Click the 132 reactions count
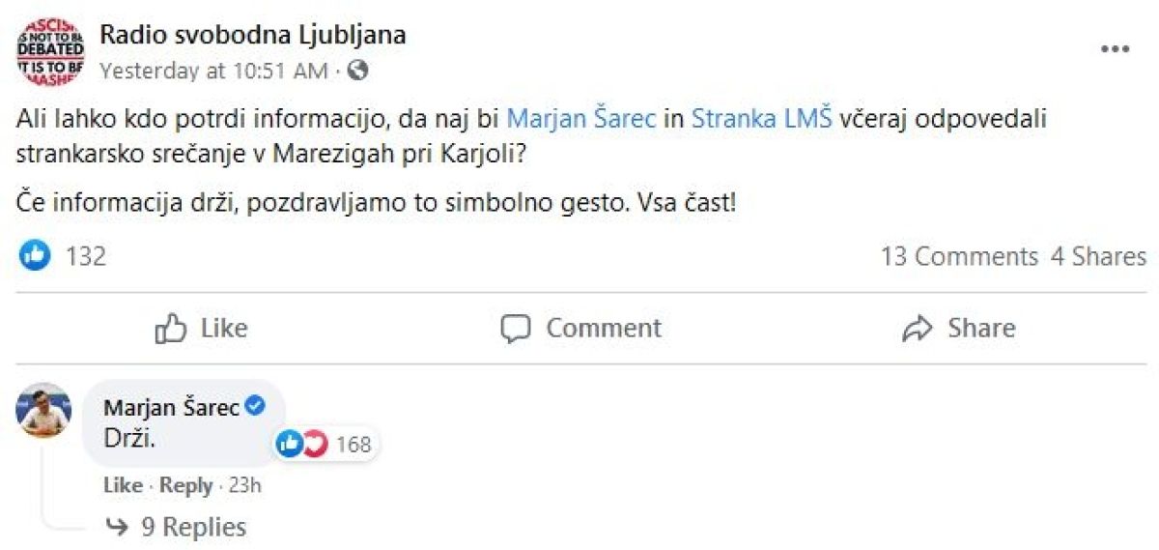Screen dimensions: 1159x550 85,256
